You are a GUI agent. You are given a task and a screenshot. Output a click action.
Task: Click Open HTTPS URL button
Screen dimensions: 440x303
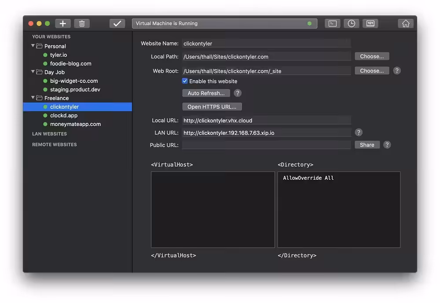[x=212, y=107]
